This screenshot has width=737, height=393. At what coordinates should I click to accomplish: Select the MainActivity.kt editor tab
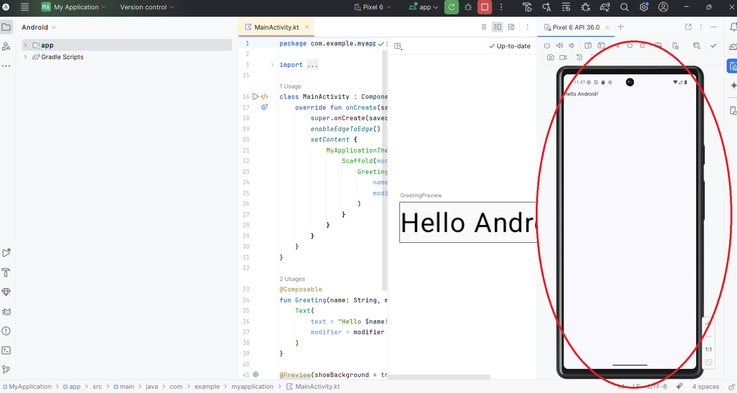point(276,27)
